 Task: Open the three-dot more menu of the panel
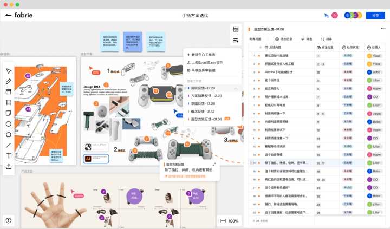(383, 28)
